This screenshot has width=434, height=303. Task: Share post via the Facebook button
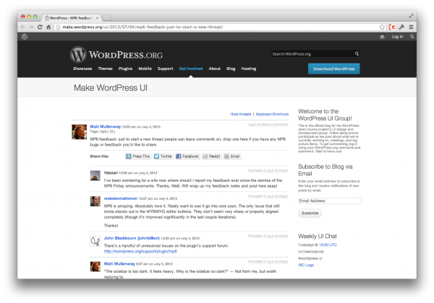pyautogui.click(x=187, y=157)
